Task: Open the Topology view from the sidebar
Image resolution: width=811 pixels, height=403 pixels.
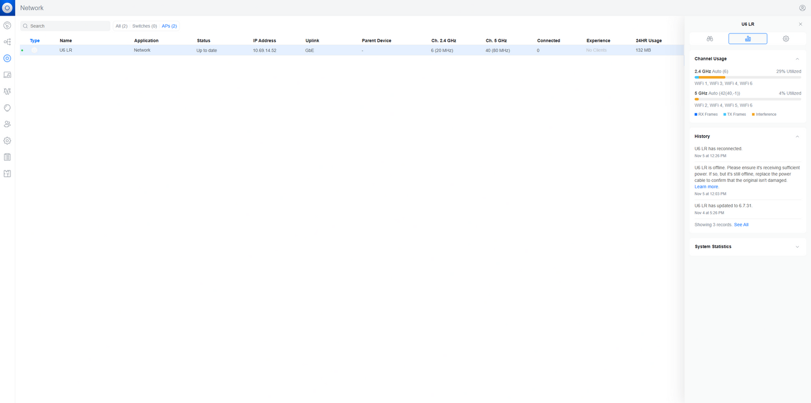Action: 7,42
